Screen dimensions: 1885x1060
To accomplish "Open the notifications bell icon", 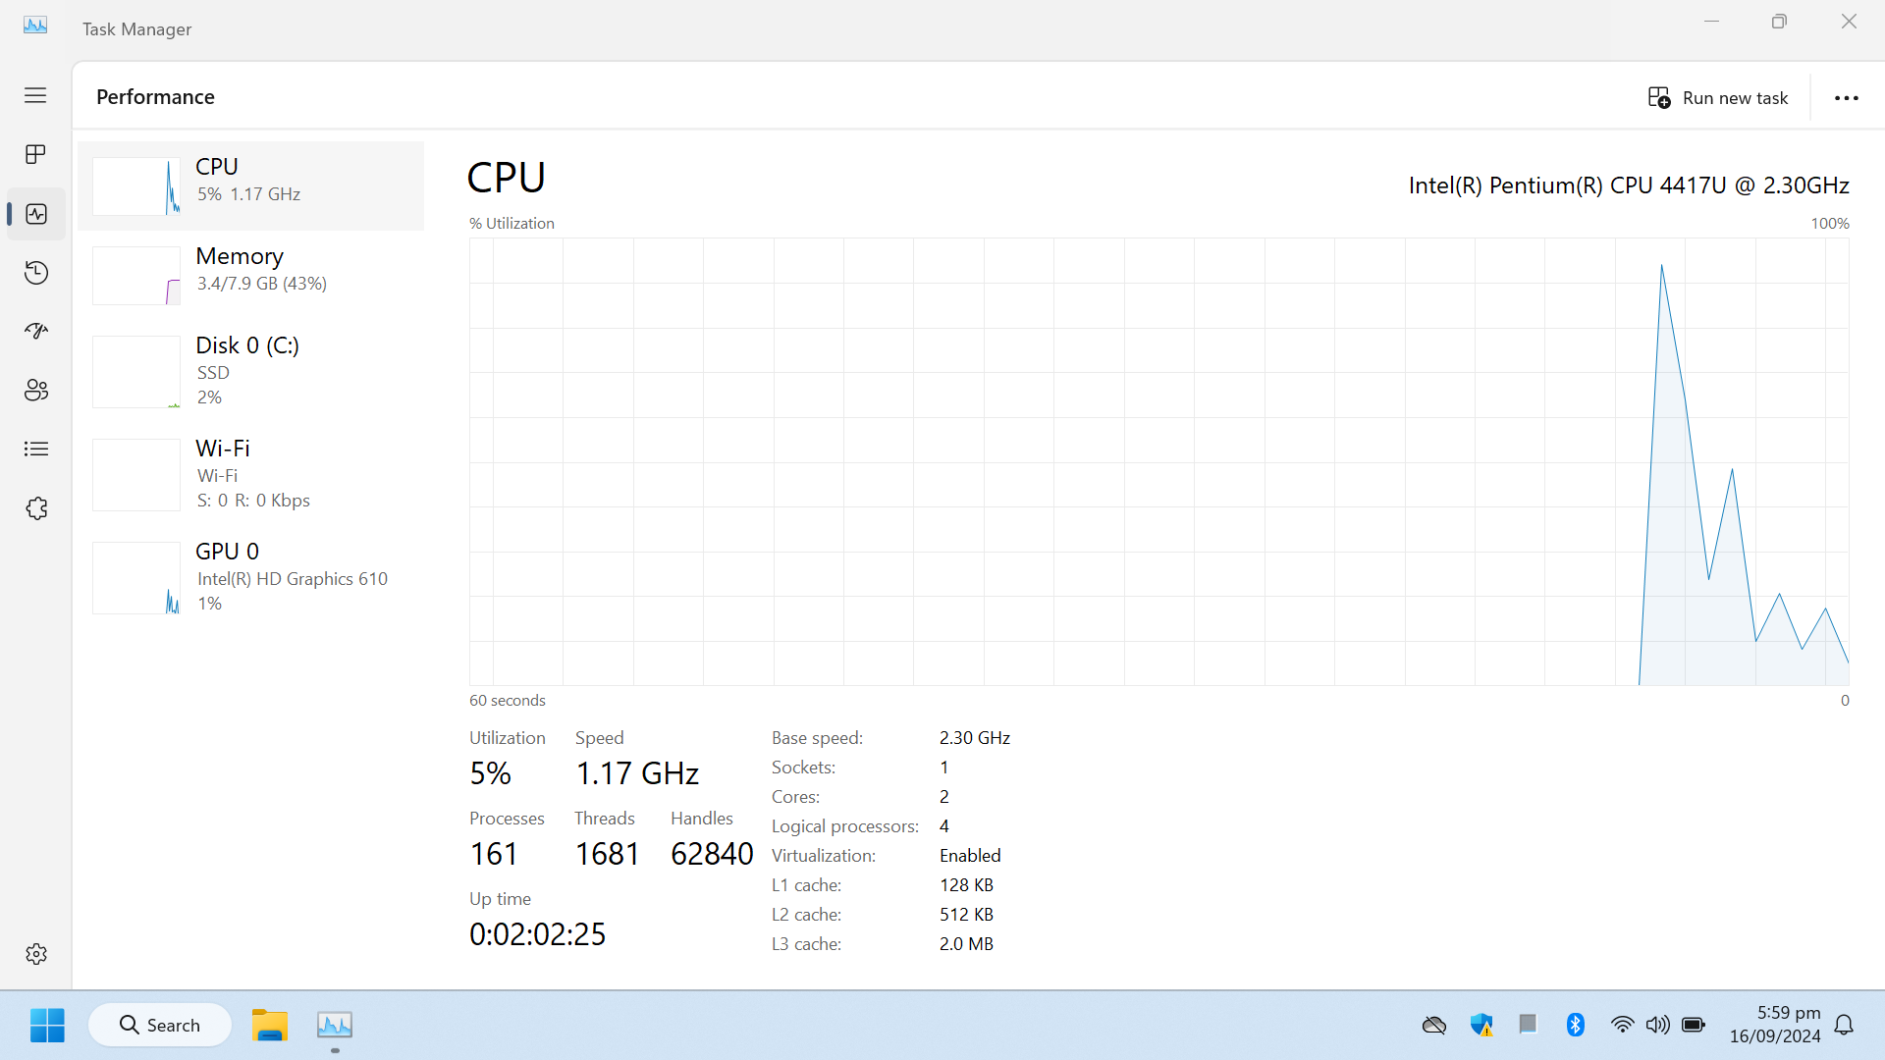I will [1845, 1025].
